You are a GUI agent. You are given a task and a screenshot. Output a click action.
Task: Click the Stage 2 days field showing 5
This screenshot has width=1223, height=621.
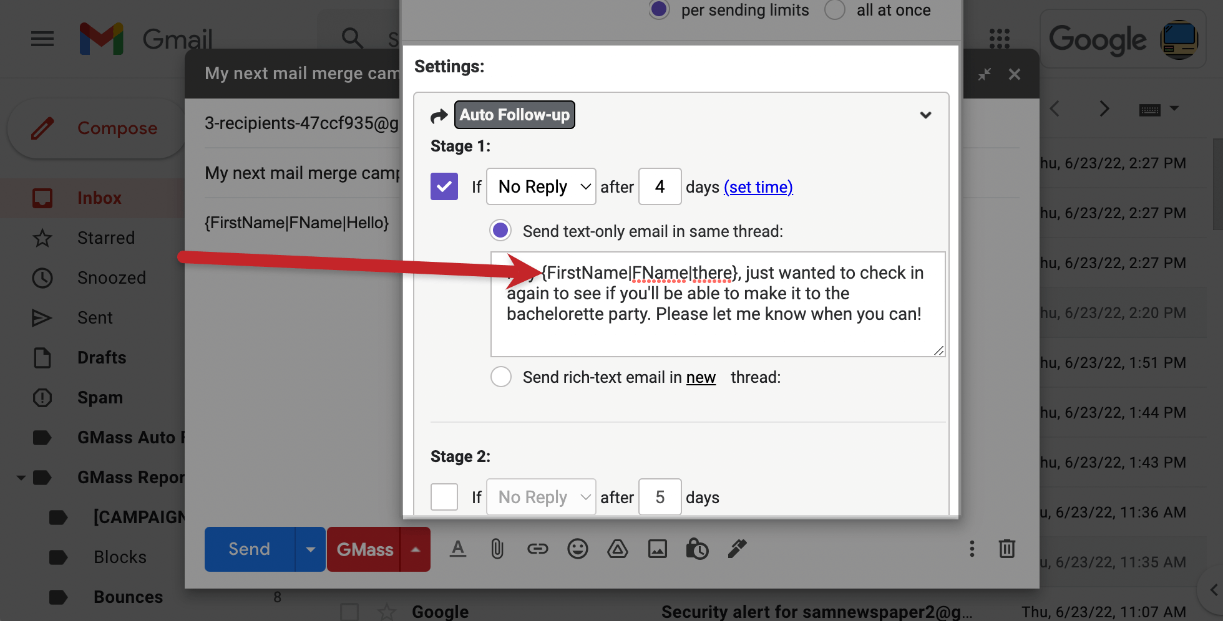click(x=660, y=497)
